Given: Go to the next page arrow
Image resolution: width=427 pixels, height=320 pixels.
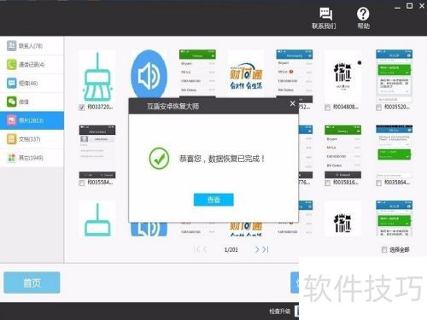Looking at the screenshot, I should [257, 249].
